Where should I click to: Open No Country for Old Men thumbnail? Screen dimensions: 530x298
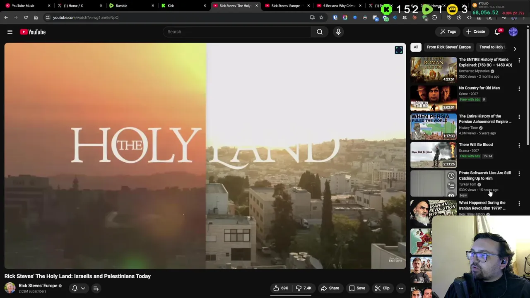[434, 98]
